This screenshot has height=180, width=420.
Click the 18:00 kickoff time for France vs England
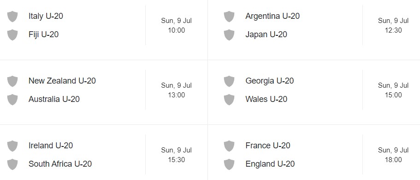(393, 160)
